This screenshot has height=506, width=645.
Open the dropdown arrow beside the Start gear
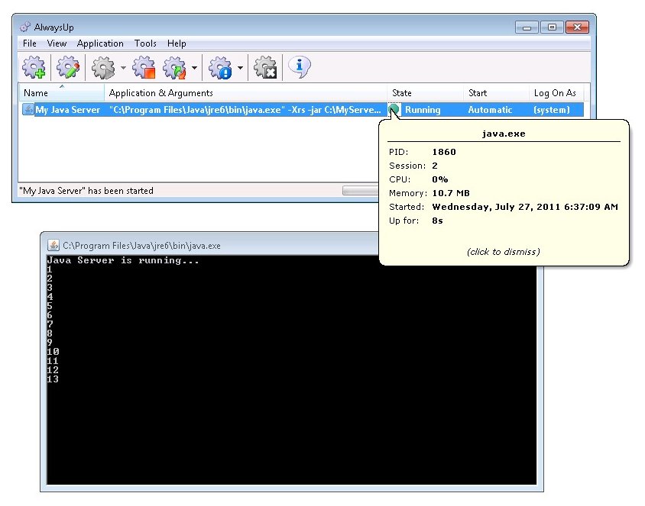pyautogui.click(x=123, y=67)
